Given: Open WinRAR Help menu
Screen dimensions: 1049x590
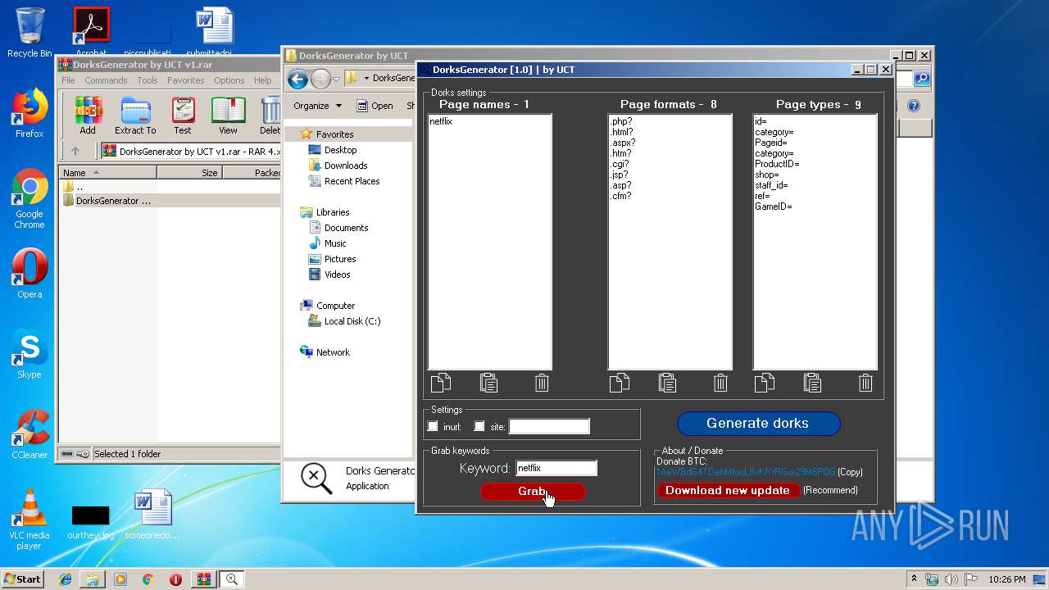Looking at the screenshot, I should (262, 80).
